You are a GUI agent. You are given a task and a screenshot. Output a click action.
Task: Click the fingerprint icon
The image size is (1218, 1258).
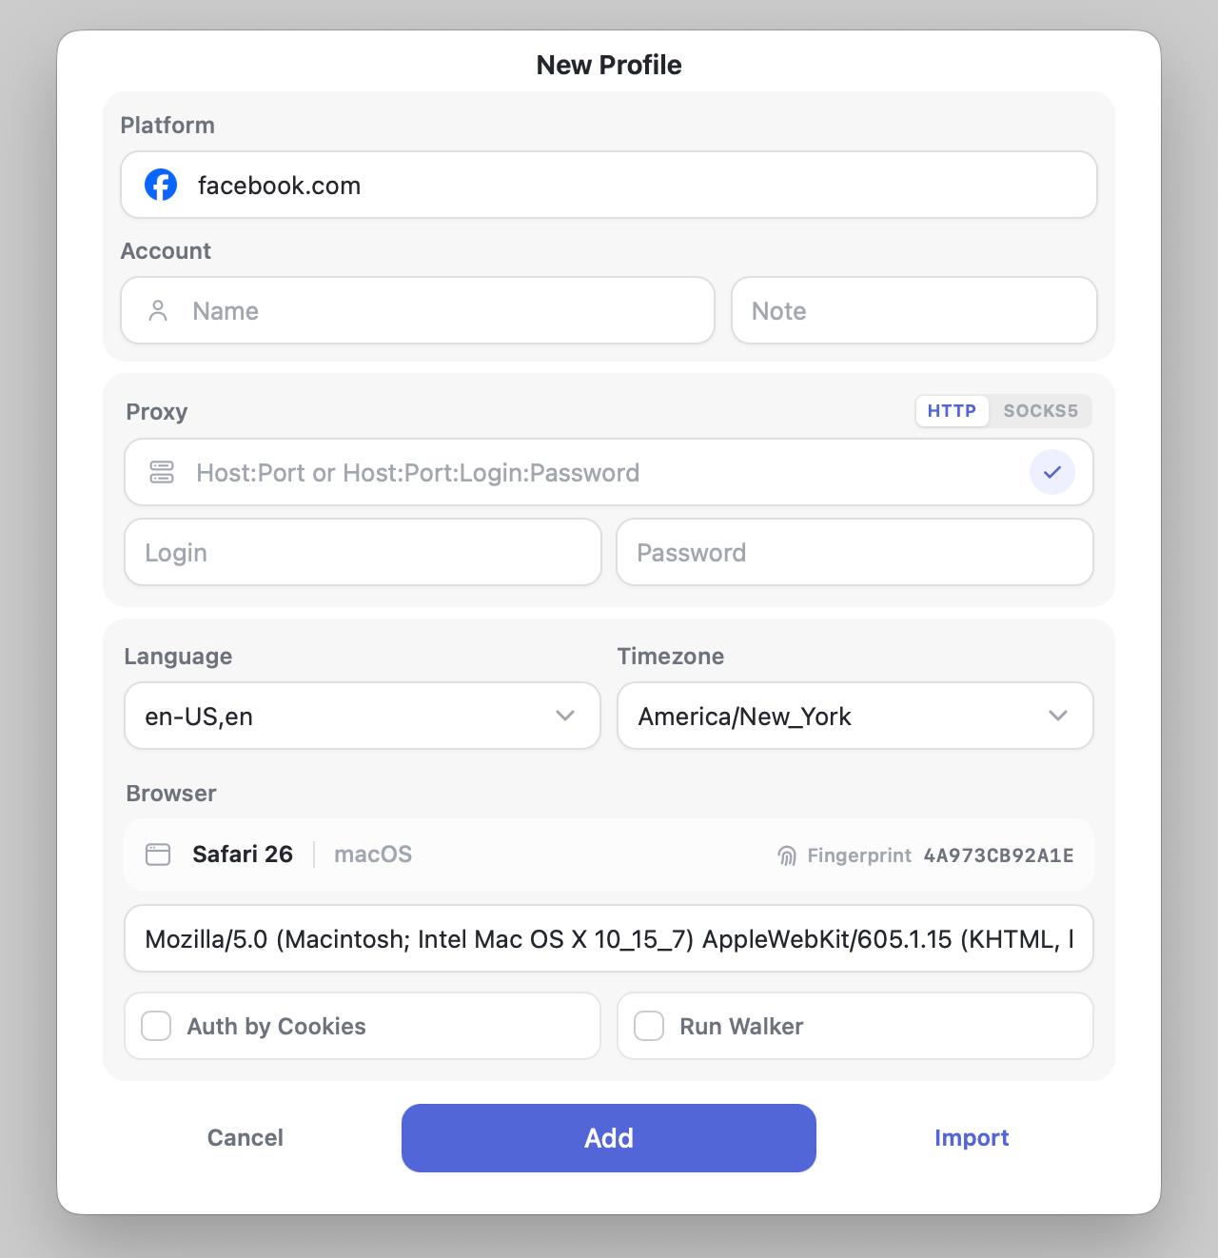click(x=787, y=855)
